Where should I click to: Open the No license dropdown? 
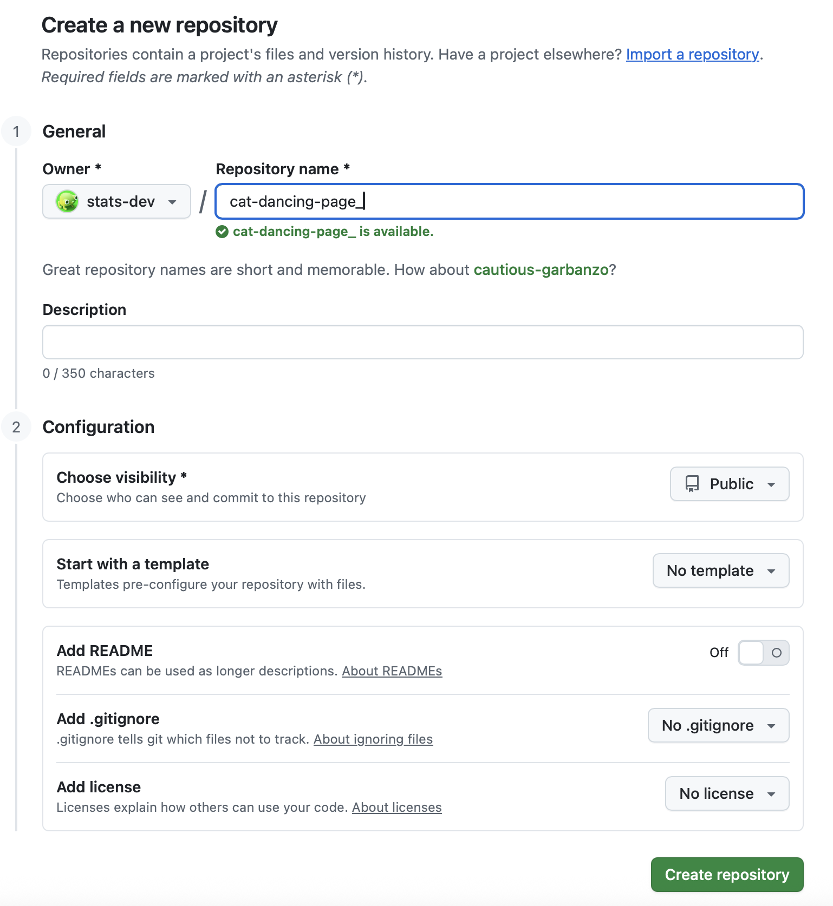pos(727,793)
